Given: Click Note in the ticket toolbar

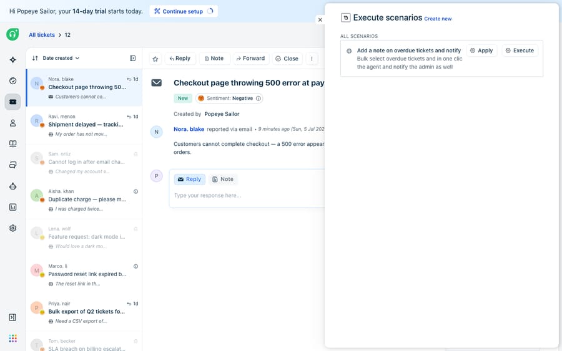Looking at the screenshot, I should (x=214, y=59).
